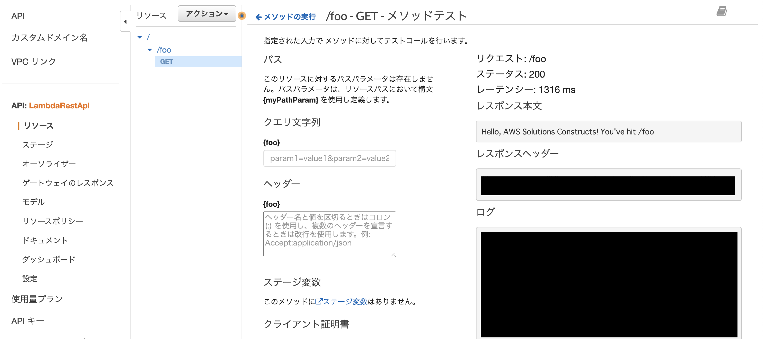Select the /foo resource in tree
763x339 pixels.
pyautogui.click(x=164, y=50)
